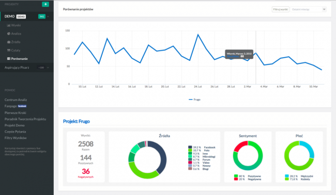Click the Pozytywne sentiment legend swatch
The height and width of the screenshot is (195, 336).
pyautogui.click(x=236, y=176)
